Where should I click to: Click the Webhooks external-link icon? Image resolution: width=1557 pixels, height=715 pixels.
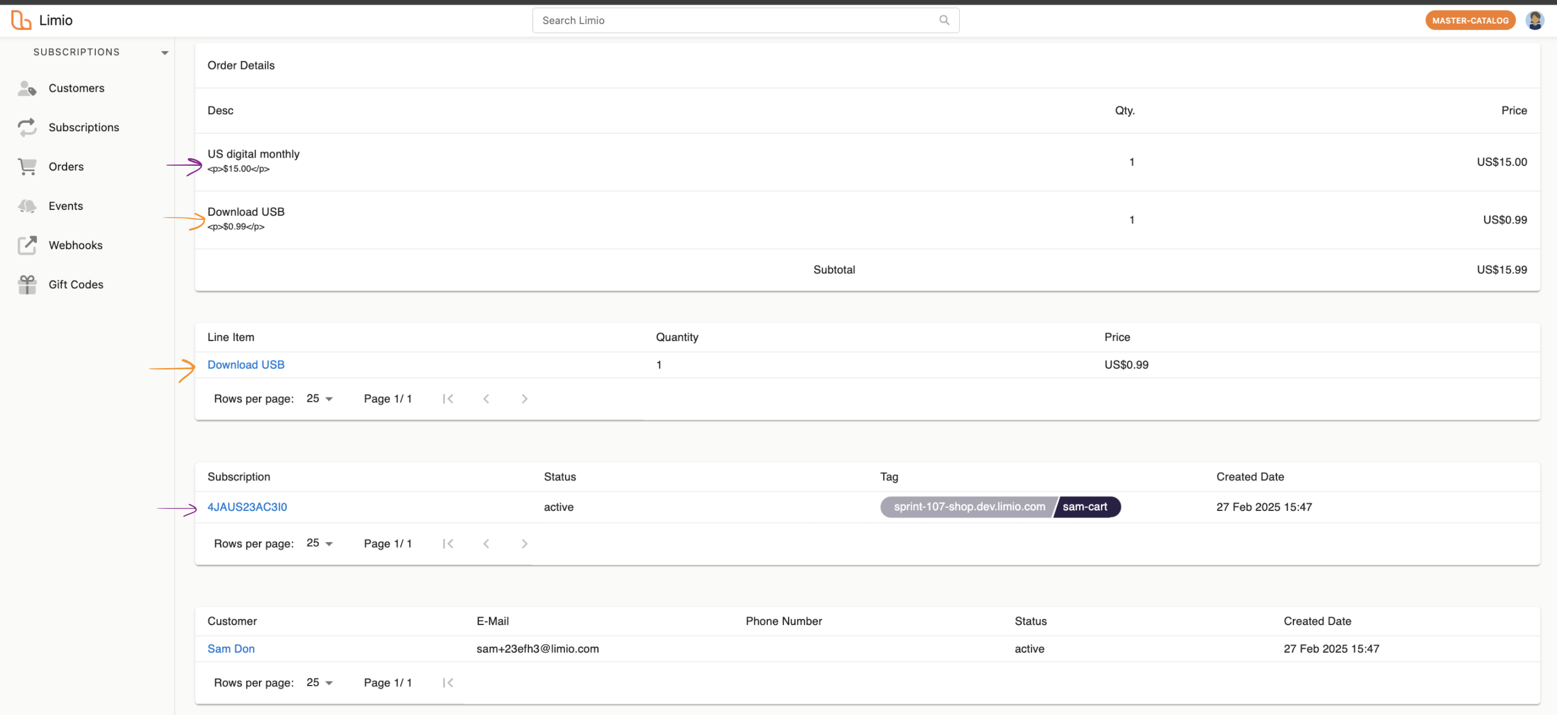pyautogui.click(x=26, y=245)
